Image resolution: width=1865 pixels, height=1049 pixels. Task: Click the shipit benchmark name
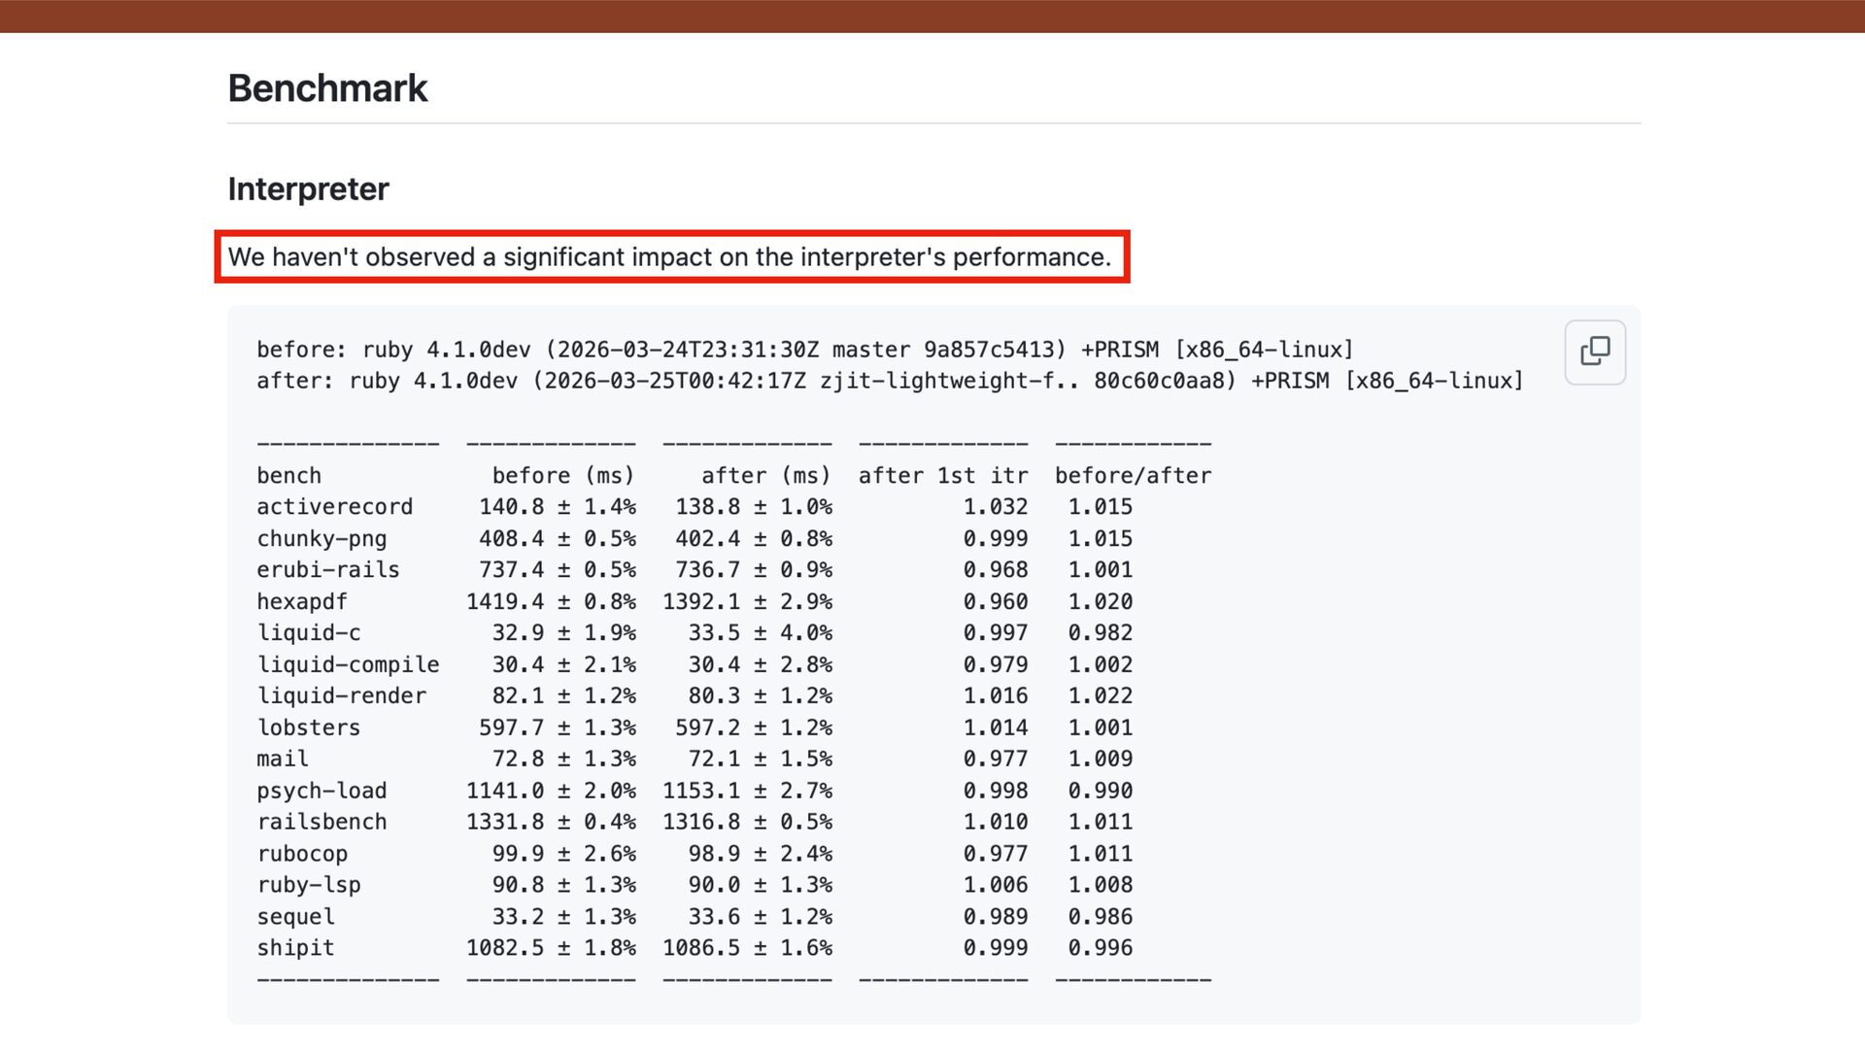[295, 948]
